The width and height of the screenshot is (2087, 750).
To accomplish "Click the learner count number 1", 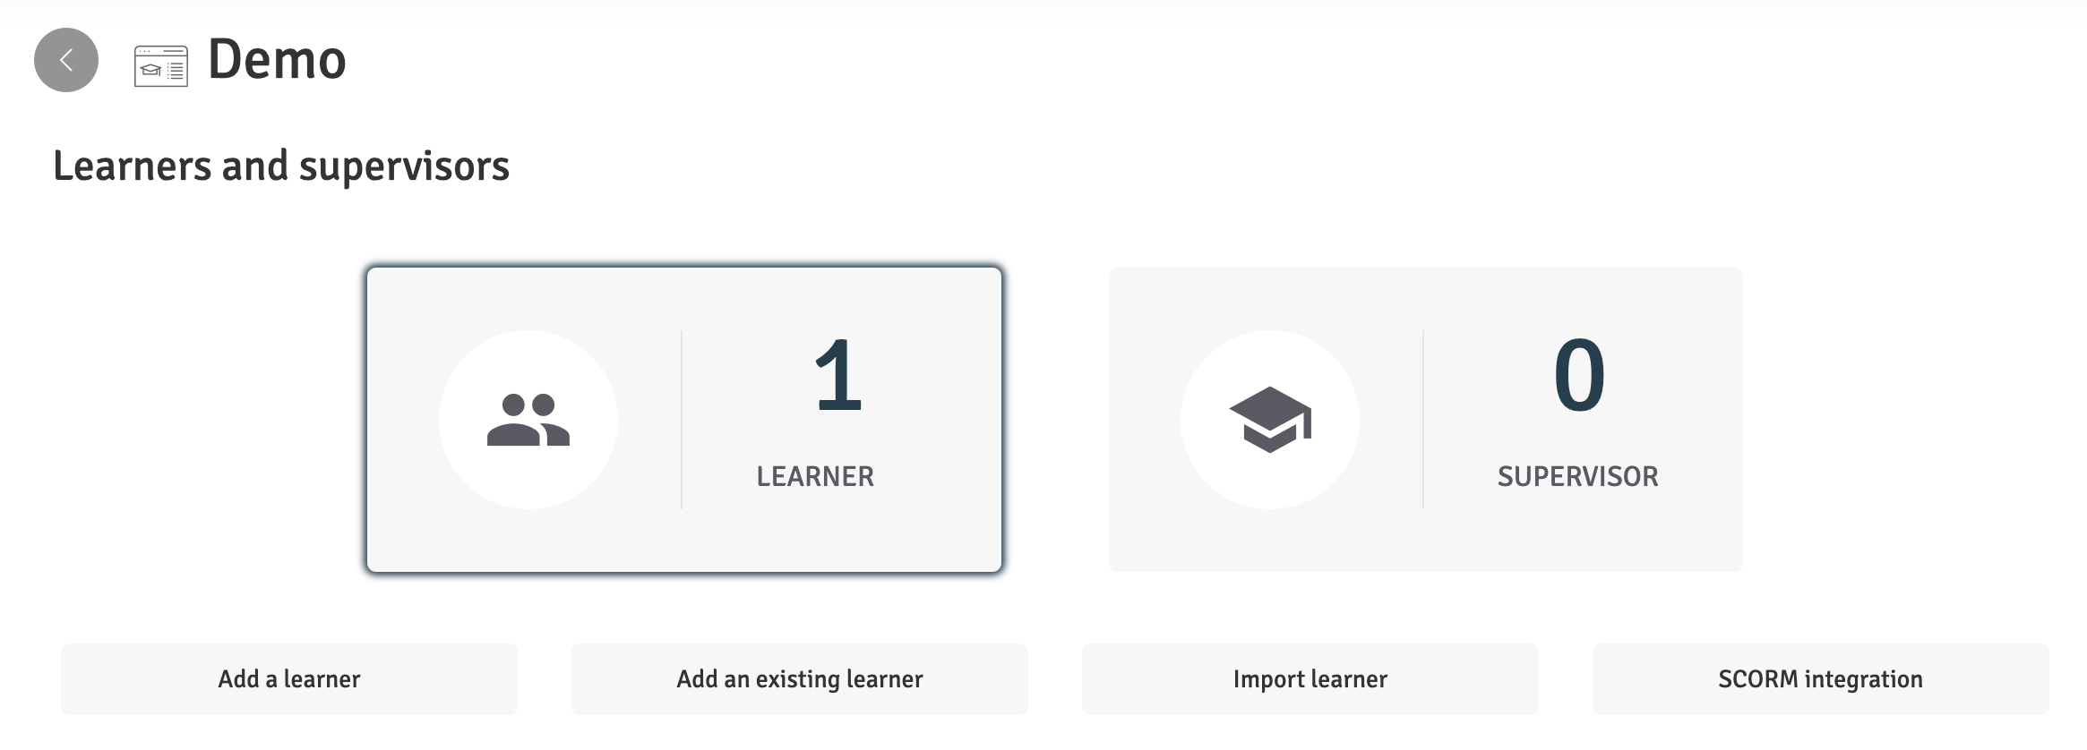I will [x=838, y=375].
